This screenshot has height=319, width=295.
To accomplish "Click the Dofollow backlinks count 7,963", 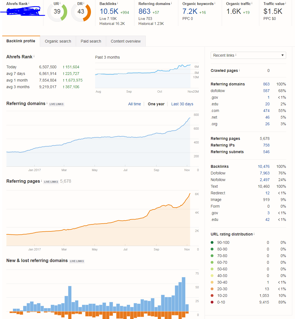I will pos(265,173).
